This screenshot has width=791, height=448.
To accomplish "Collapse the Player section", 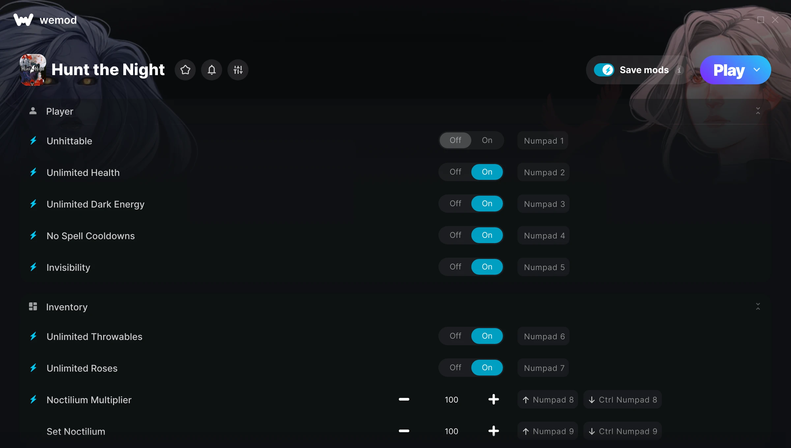I will 758,111.
